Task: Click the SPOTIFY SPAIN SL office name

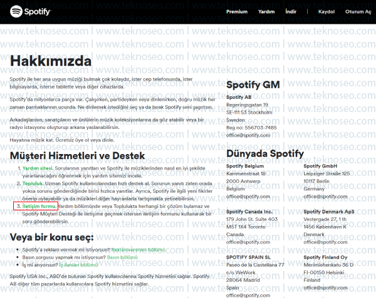Action: (248, 257)
